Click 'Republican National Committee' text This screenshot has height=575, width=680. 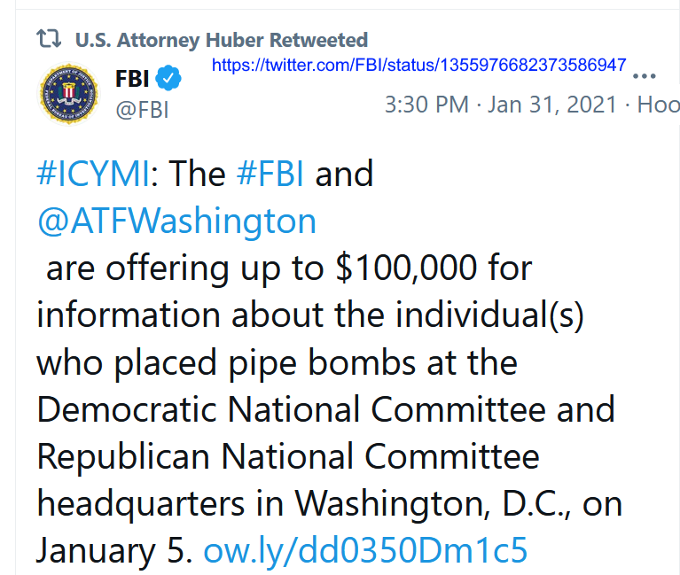[288, 456]
